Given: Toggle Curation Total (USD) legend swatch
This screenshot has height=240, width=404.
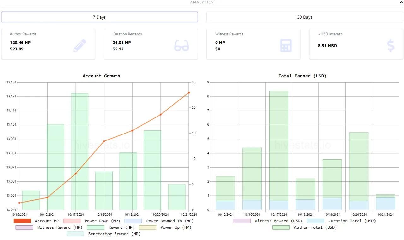Looking at the screenshot, I should coord(316,221).
